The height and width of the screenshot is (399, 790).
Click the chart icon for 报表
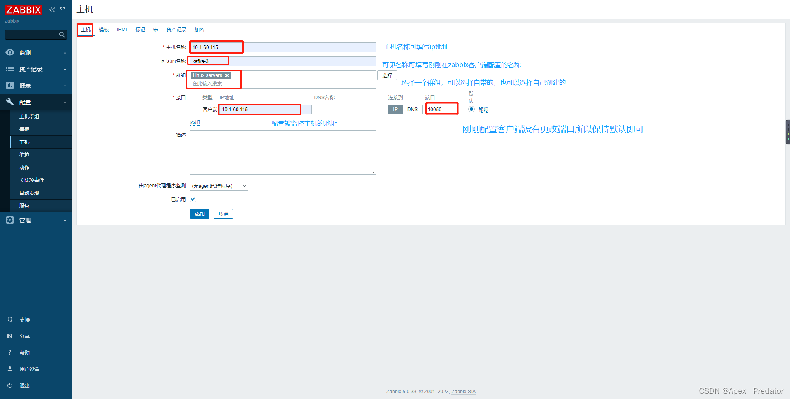click(10, 85)
